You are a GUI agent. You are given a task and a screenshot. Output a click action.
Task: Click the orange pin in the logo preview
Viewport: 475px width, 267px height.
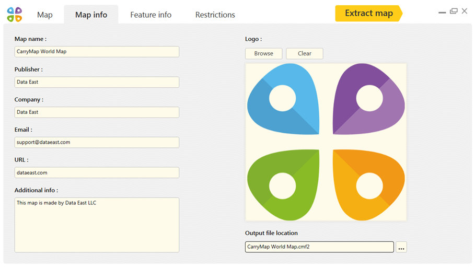click(x=369, y=185)
